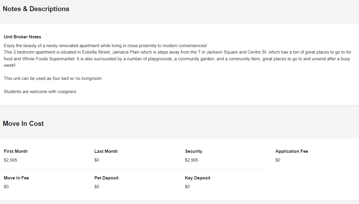Click the Last Month $0 value
The width and height of the screenshot is (359, 204).
[97, 160]
